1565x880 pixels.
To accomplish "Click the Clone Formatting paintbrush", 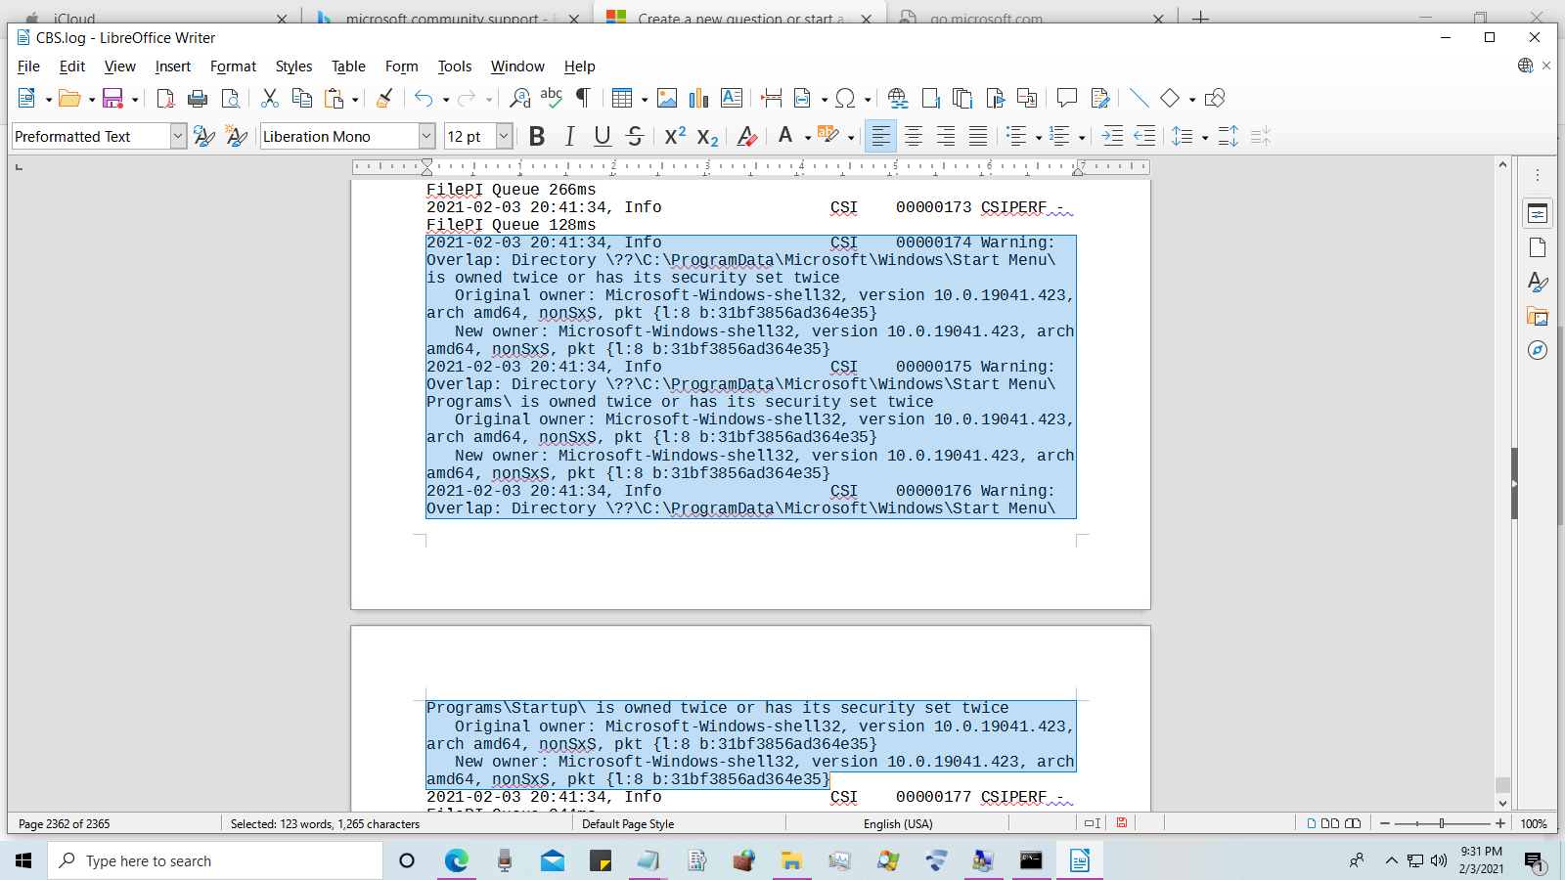I will point(384,99).
